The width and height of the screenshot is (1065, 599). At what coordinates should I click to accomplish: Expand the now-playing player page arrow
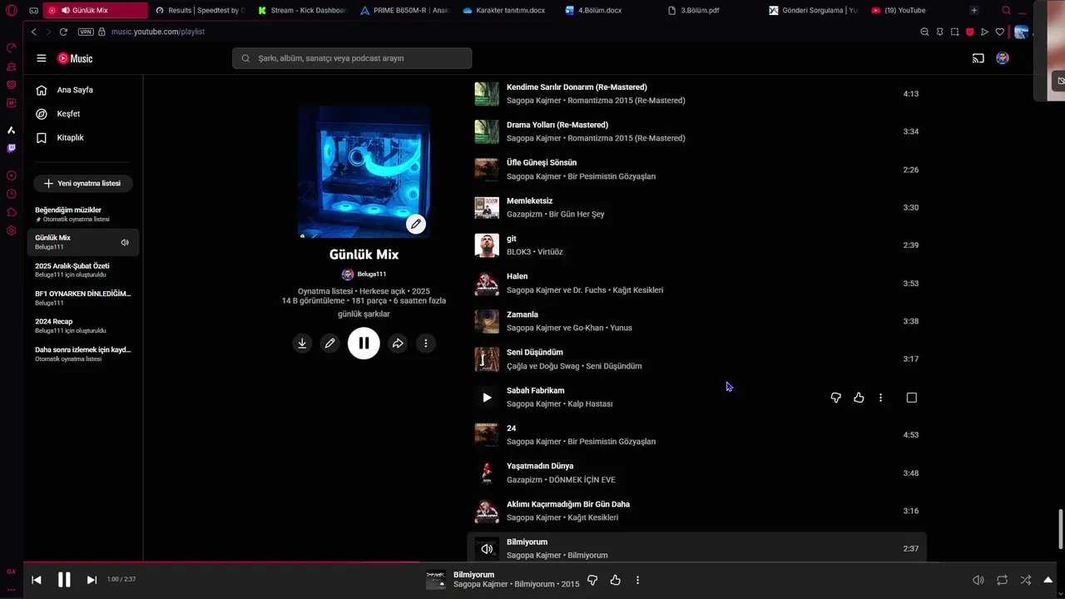click(1048, 580)
